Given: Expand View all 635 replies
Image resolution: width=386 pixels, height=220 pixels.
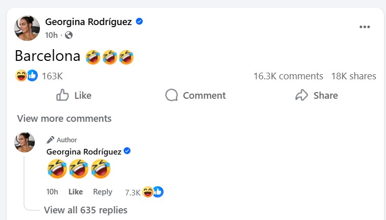Looking at the screenshot, I should tap(85, 210).
